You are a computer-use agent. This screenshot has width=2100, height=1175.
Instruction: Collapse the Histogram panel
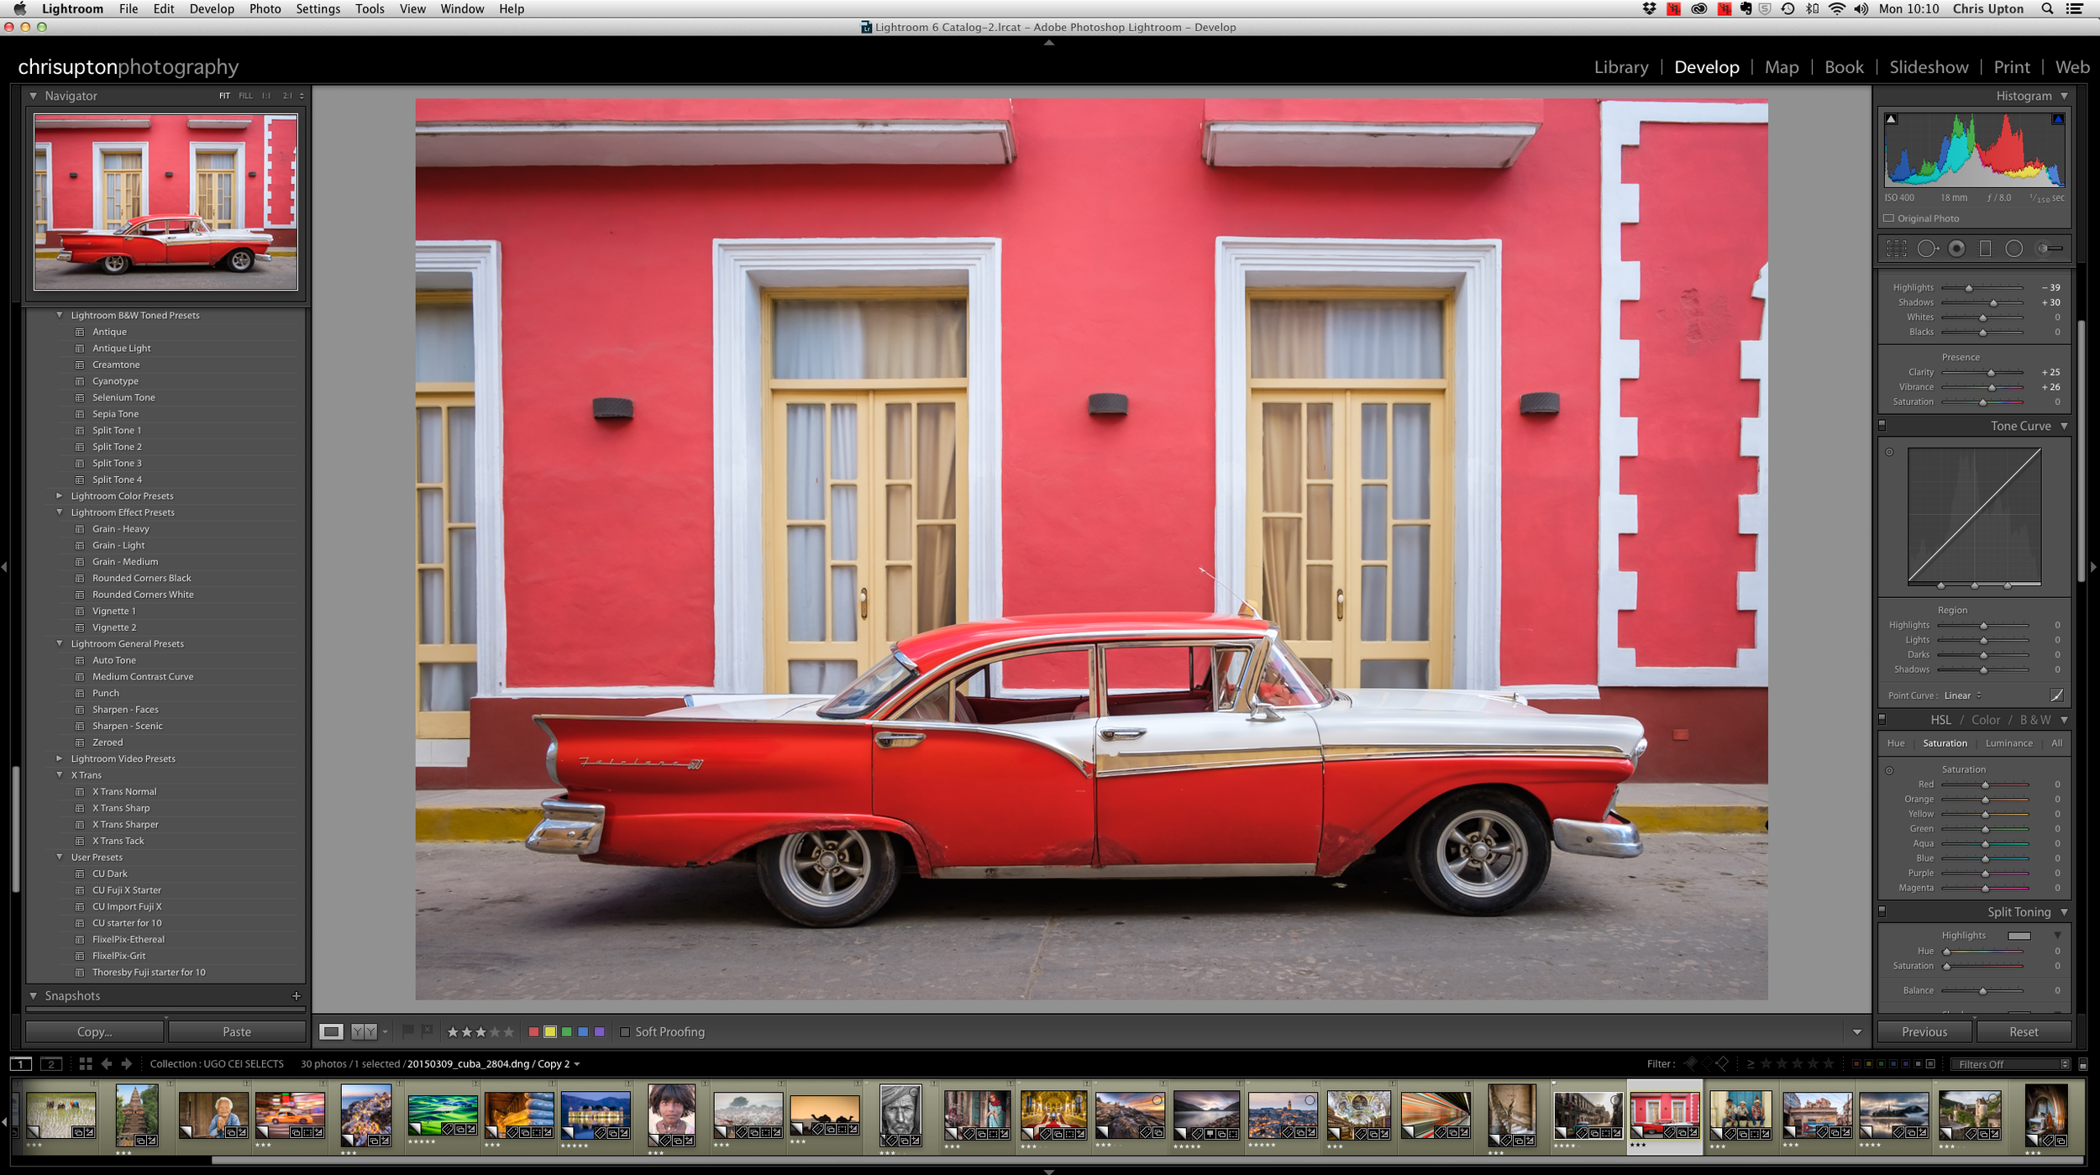click(2064, 96)
